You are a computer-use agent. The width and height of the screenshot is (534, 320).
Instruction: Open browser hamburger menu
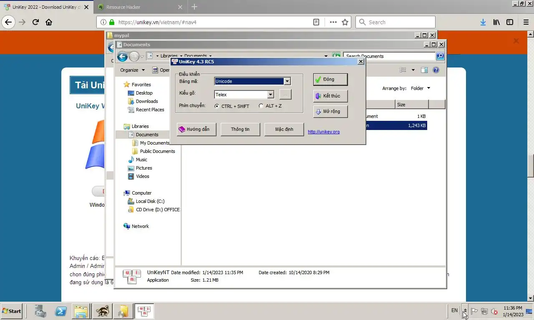pos(526,22)
